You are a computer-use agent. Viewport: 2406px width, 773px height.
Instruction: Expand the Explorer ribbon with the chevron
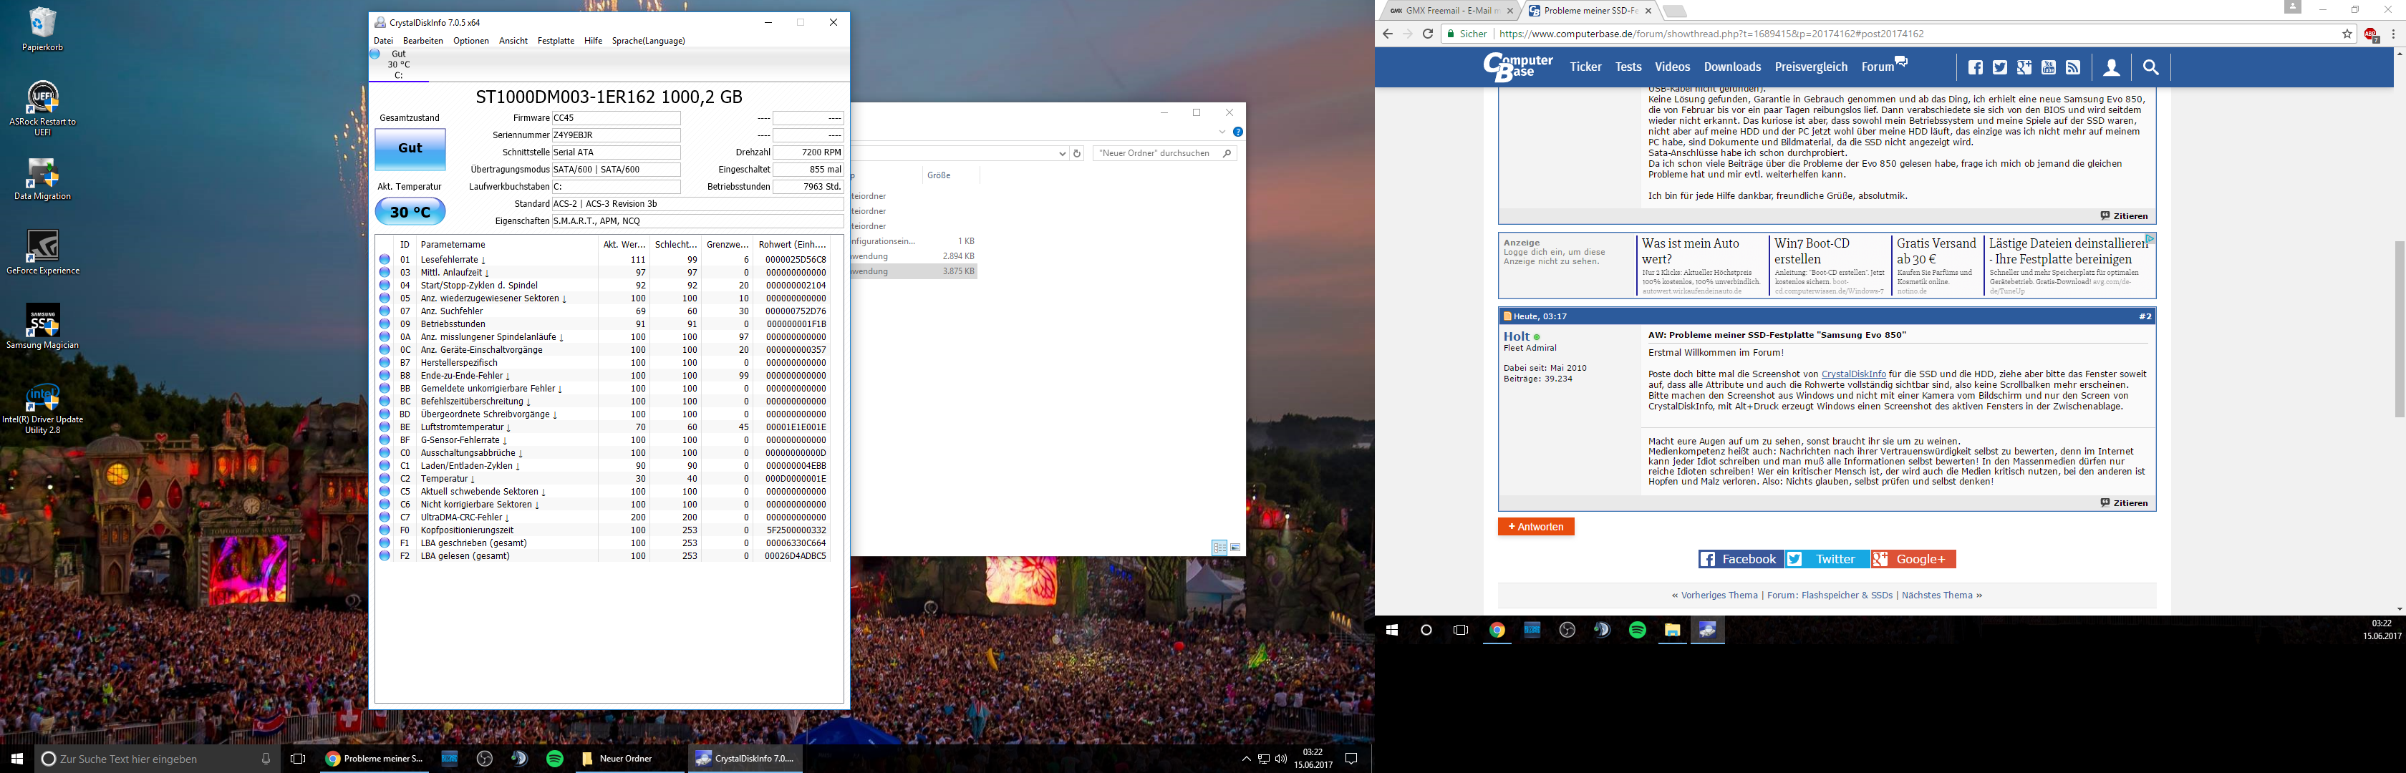(x=1222, y=132)
